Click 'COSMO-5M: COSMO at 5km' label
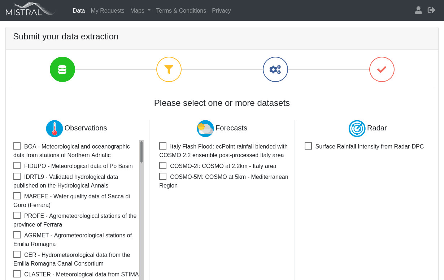 coord(224,181)
